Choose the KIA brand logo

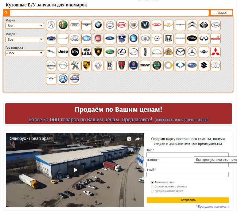point(75,52)
